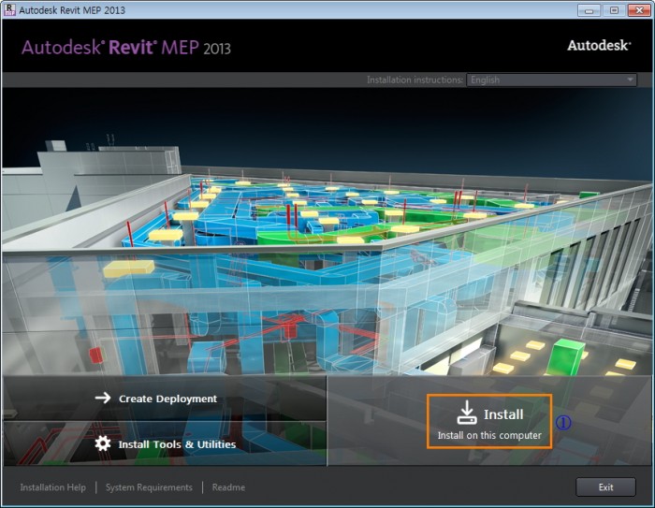The width and height of the screenshot is (655, 508).
Task: Click the Install button label
Action: [503, 414]
